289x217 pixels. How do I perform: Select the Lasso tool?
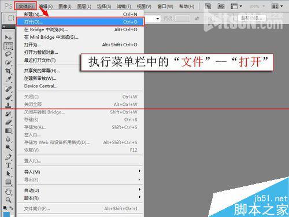(8, 54)
